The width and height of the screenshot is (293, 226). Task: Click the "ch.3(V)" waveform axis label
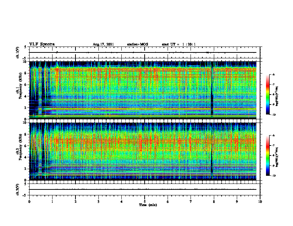(x=18, y=189)
